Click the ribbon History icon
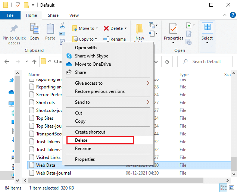237x194 pixels. (x=189, y=42)
